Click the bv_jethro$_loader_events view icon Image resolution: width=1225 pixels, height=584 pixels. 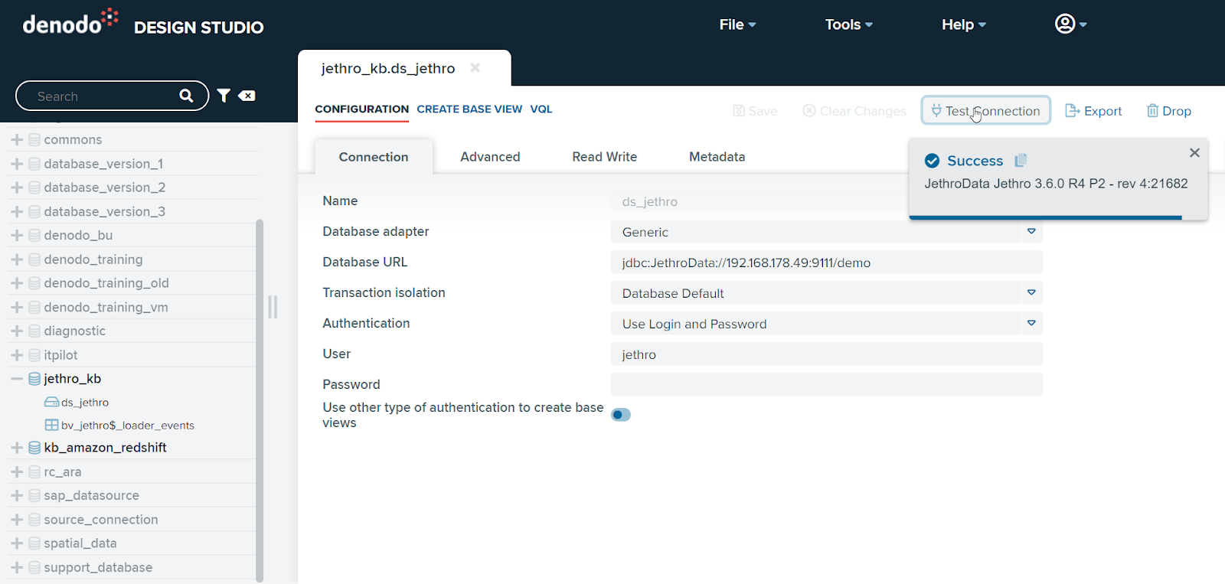click(x=52, y=426)
